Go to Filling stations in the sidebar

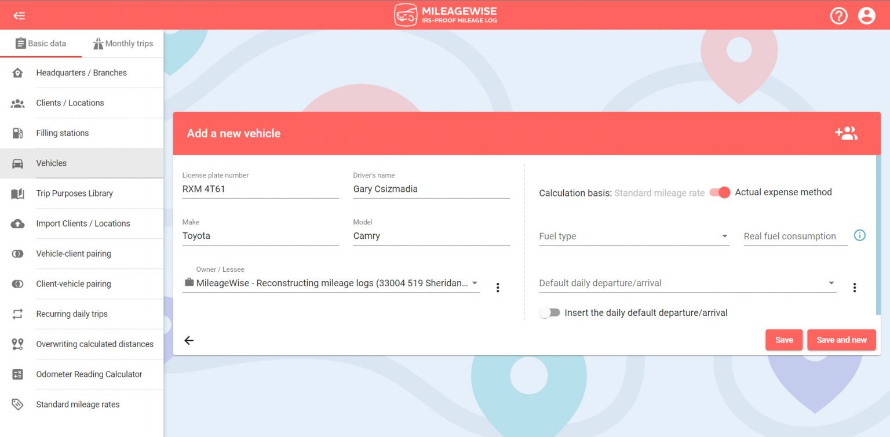(x=63, y=133)
